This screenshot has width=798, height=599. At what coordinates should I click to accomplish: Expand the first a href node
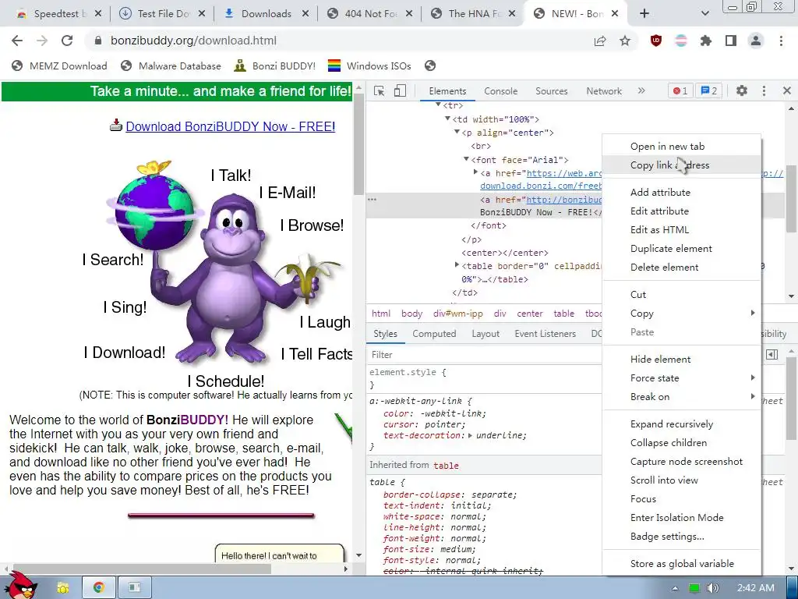click(x=475, y=172)
